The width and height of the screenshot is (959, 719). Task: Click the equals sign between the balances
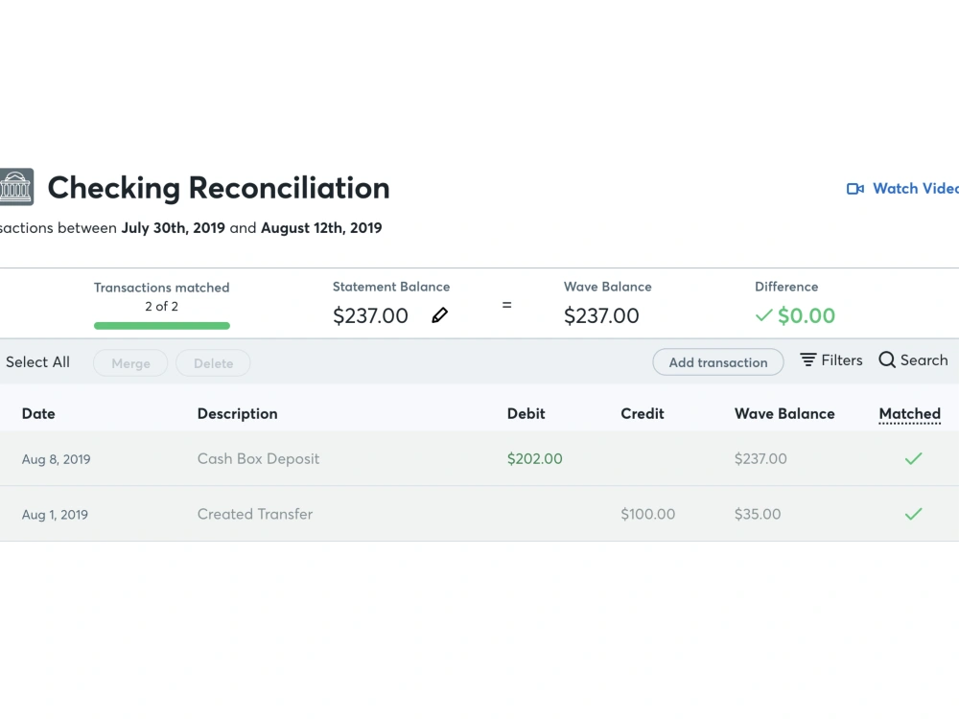tap(507, 306)
